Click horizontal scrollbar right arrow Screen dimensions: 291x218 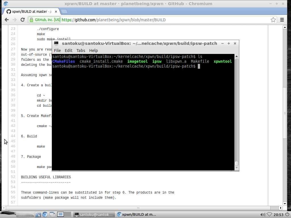[x=281, y=208]
